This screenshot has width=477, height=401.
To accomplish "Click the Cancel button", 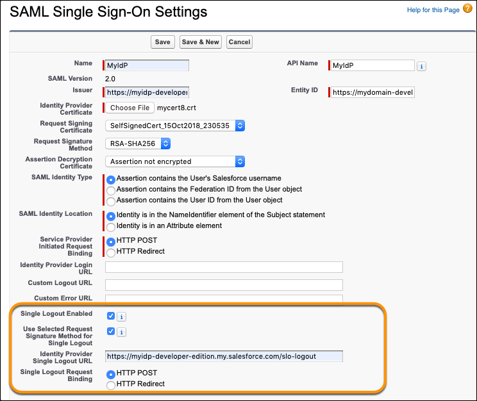I will 239,42.
